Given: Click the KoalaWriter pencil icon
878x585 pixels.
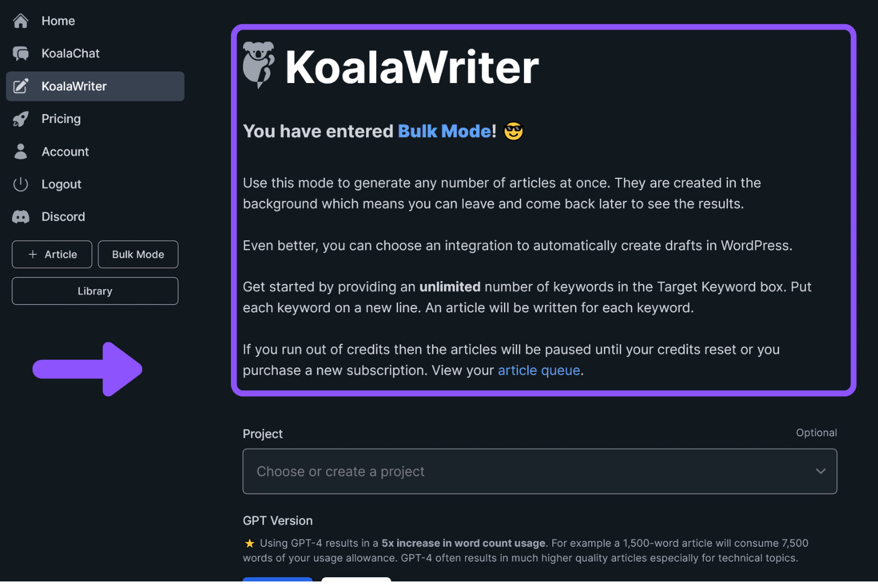Looking at the screenshot, I should 21,86.
